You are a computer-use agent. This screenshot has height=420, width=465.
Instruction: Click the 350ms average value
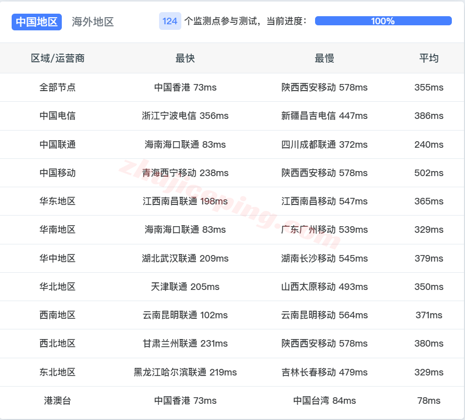coord(429,287)
